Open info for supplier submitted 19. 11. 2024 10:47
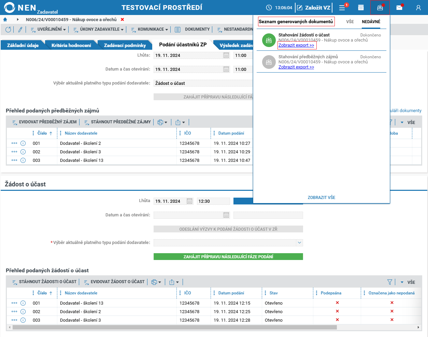Screen dimensions: 428x337 tap(23, 160)
